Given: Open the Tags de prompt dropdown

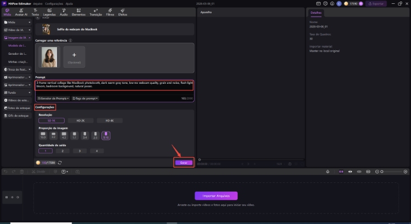Looking at the screenshot, I should [x=85, y=98].
